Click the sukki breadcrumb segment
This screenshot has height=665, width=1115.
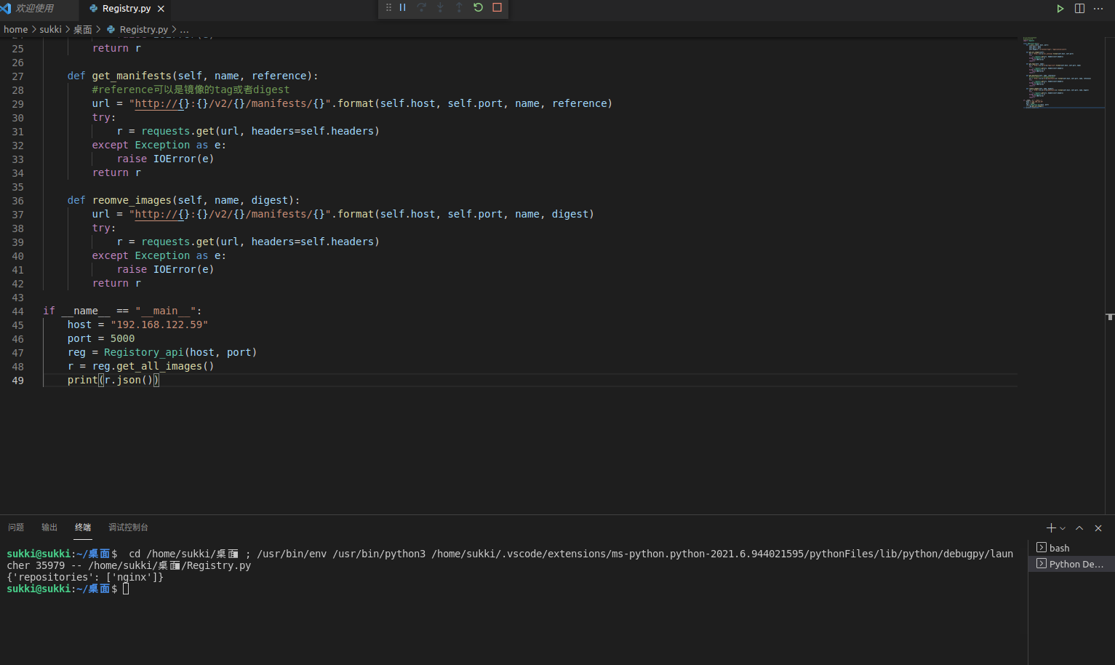point(50,30)
